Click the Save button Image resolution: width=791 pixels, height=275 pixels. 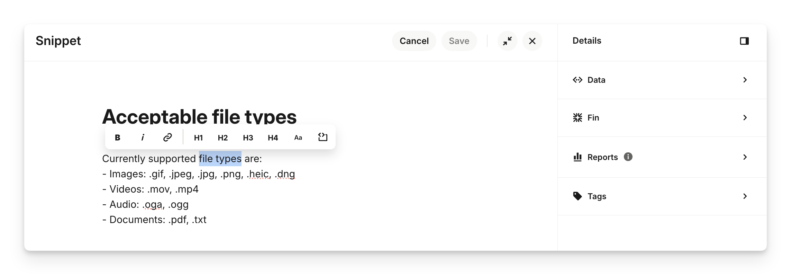459,41
